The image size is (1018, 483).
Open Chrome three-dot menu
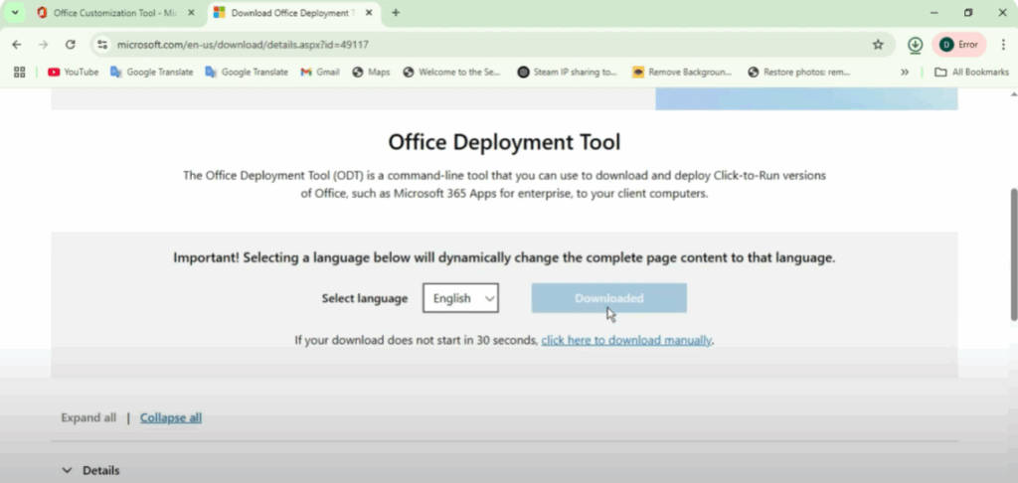click(1004, 45)
